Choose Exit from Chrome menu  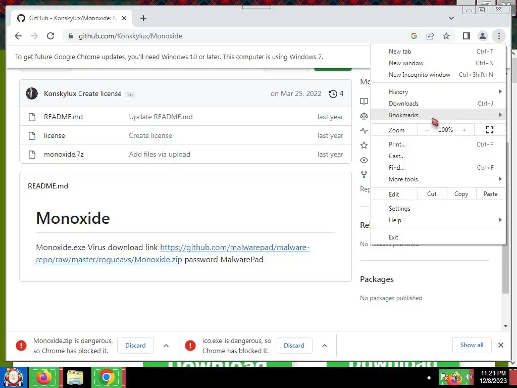pyautogui.click(x=438, y=237)
